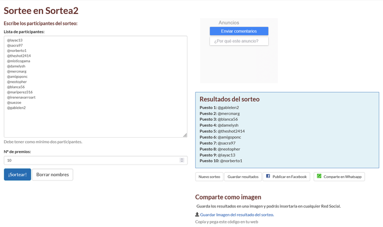The image size is (383, 227).
Task: Click the Anuncios label
Action: click(x=228, y=22)
